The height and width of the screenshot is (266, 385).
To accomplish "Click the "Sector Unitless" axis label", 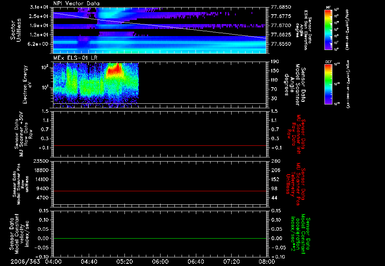I will coord(16,30).
